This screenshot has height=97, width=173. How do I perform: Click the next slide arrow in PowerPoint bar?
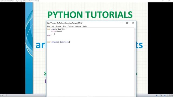click(x=165, y=95)
